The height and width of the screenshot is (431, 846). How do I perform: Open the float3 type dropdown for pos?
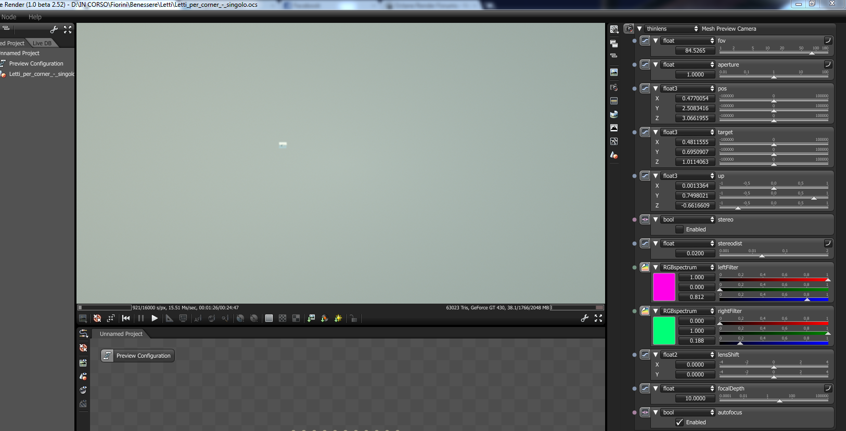pyautogui.click(x=688, y=88)
